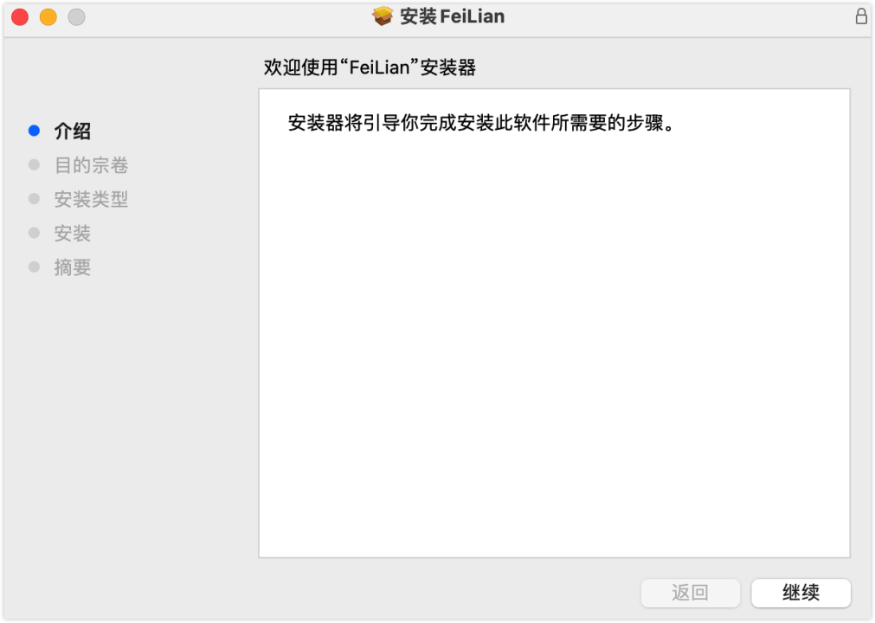The width and height of the screenshot is (875, 623).
Task: Minimize the window with yellow button
Action: point(48,17)
